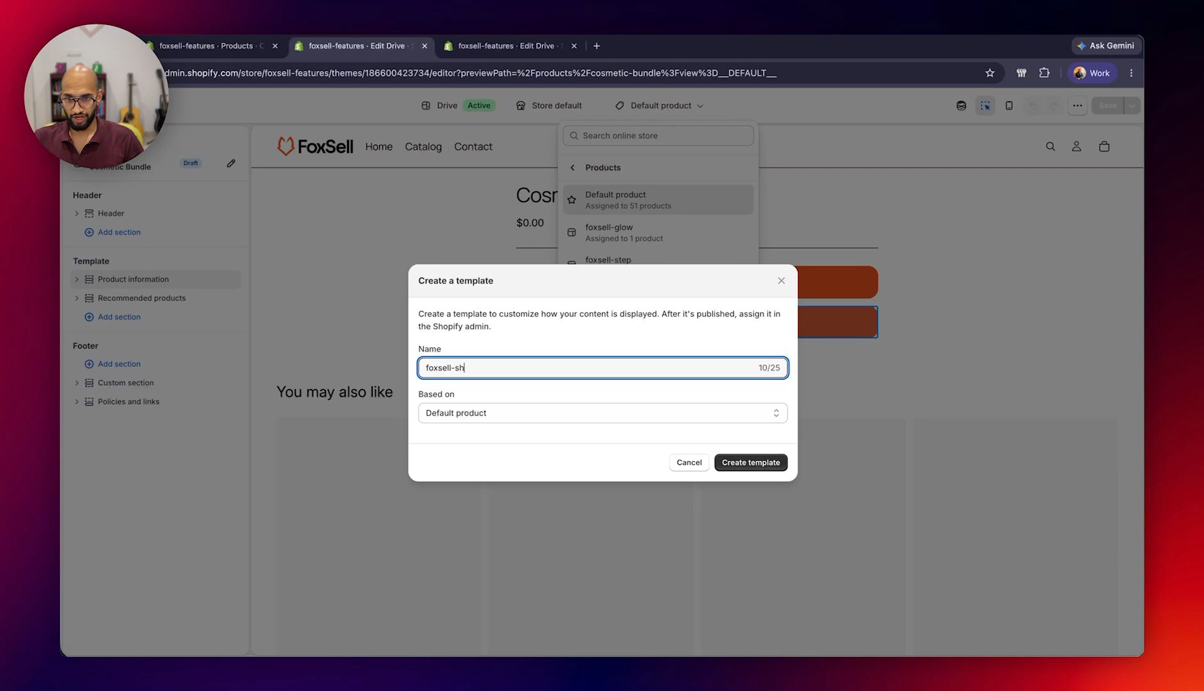Open Home link in store preview
1204x691 pixels.
(378, 147)
